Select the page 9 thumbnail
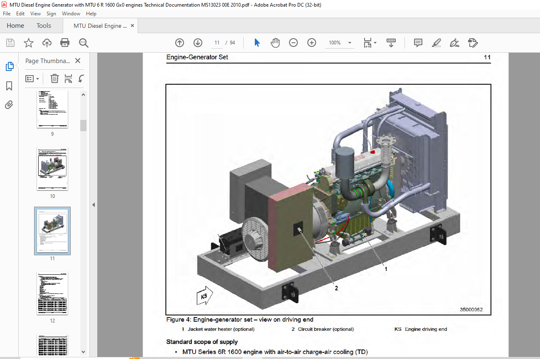Screen dimensions: 540x359 [52, 109]
